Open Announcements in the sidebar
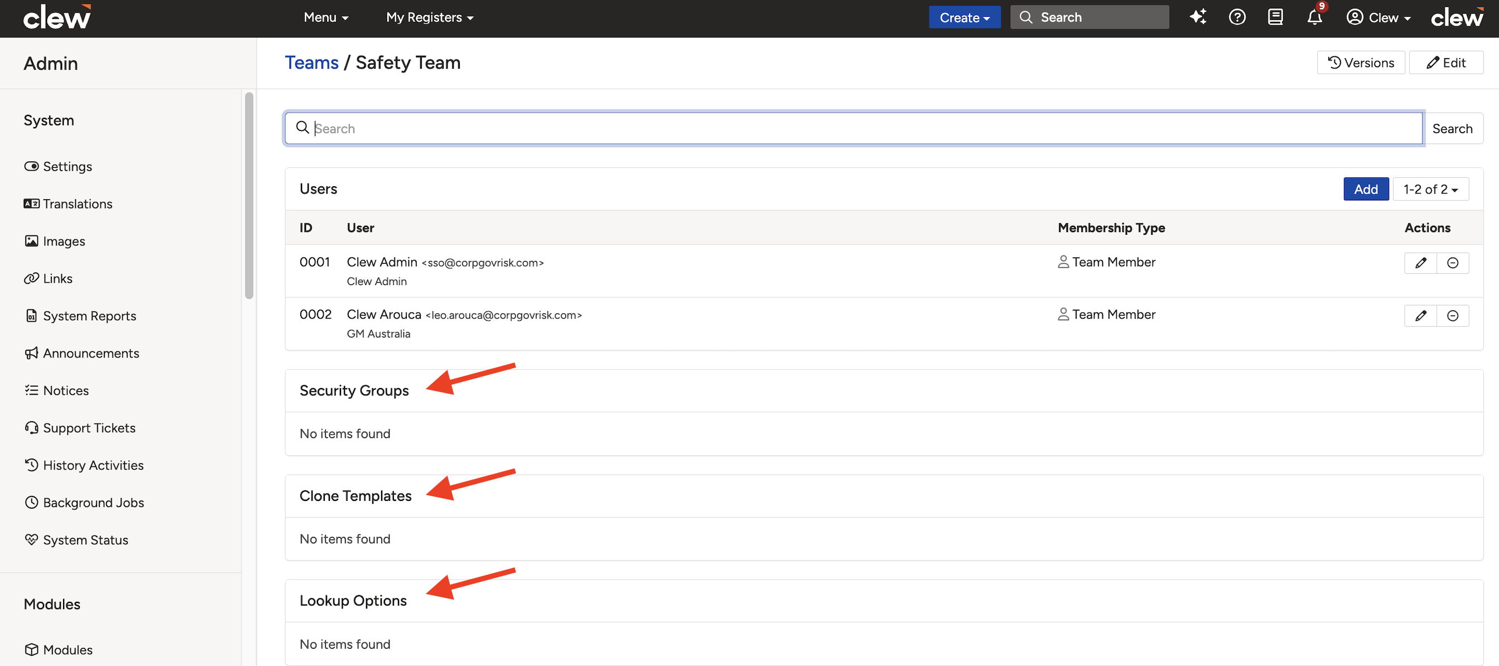 pos(81,353)
